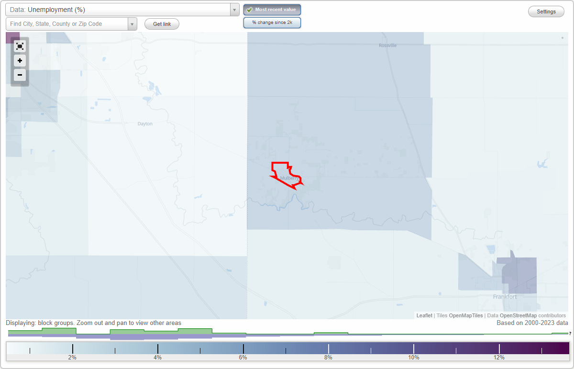The width and height of the screenshot is (574, 369).
Task: Click the Find City, State, County field
Action: (x=67, y=24)
